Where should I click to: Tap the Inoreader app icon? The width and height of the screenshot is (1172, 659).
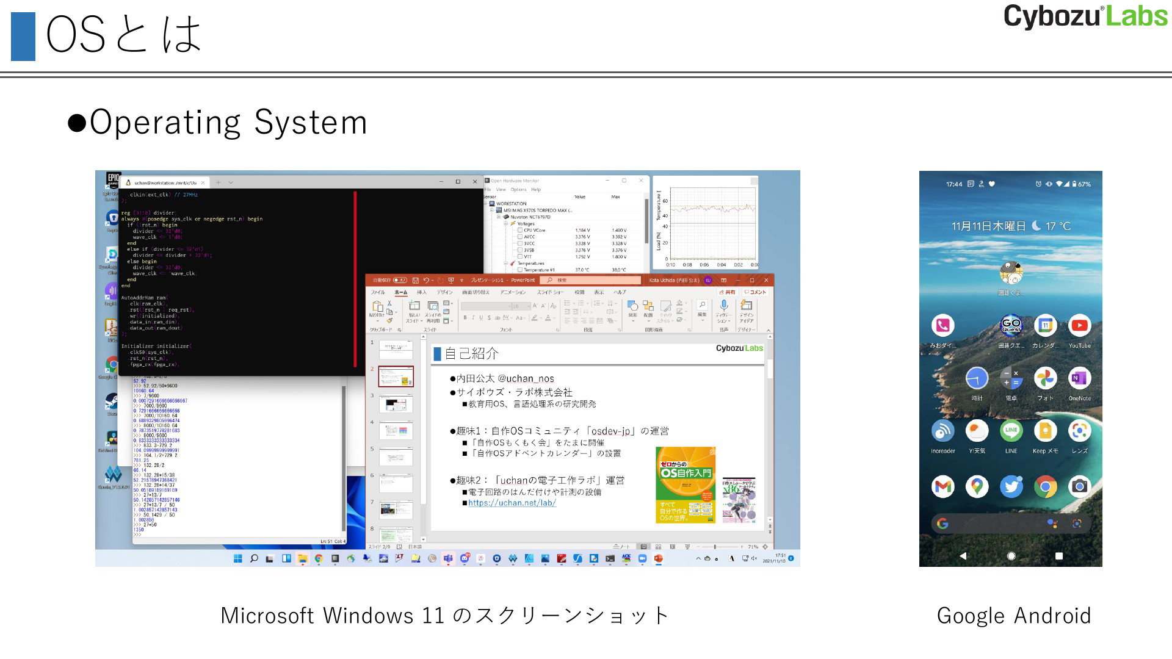(x=943, y=431)
